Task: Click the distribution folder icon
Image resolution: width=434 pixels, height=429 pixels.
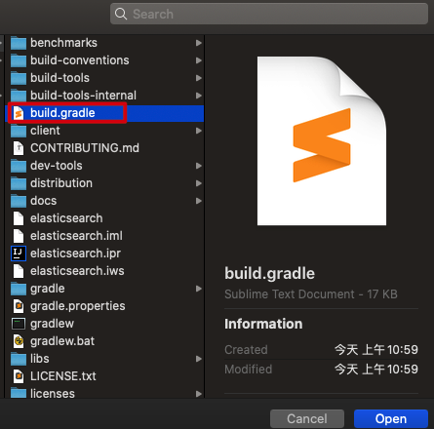Action: 19,183
